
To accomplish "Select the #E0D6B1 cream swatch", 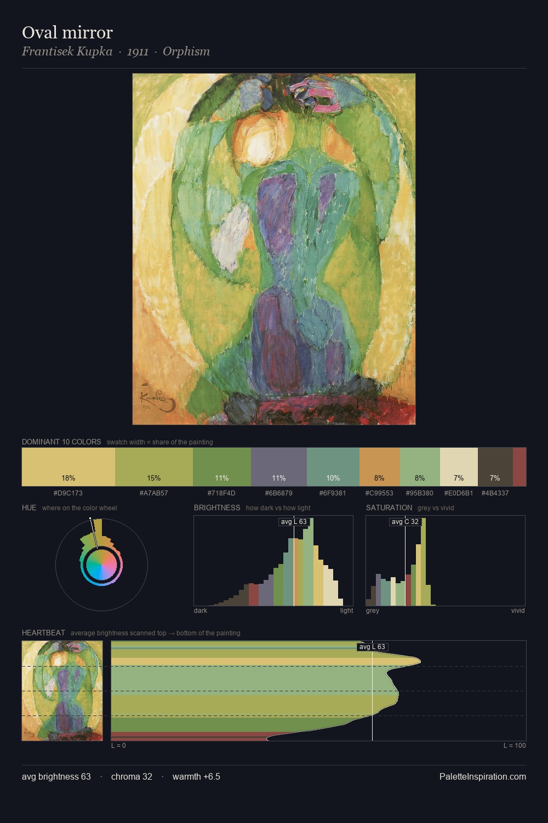I will pyautogui.click(x=459, y=467).
